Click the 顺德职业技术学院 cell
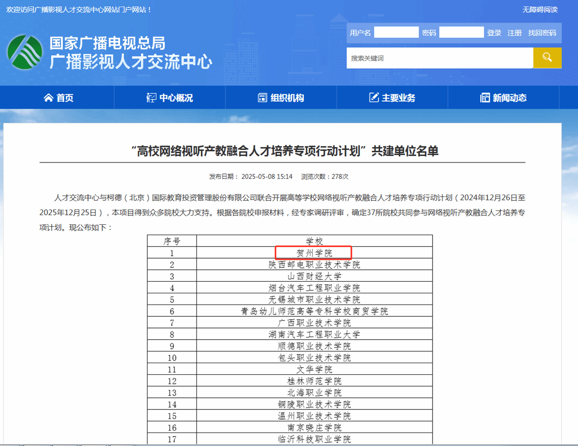Screen dimensions: 578x446 point(315,346)
